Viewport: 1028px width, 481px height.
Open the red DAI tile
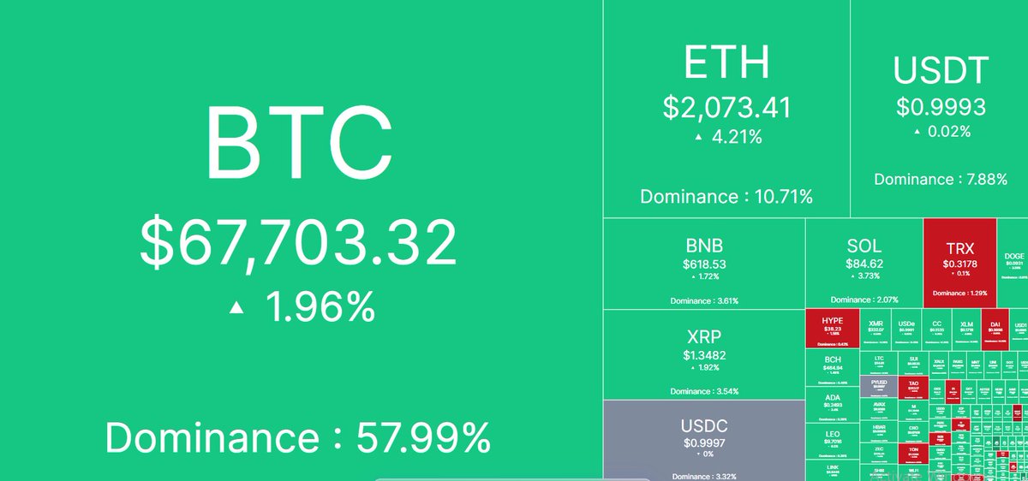[x=995, y=329]
